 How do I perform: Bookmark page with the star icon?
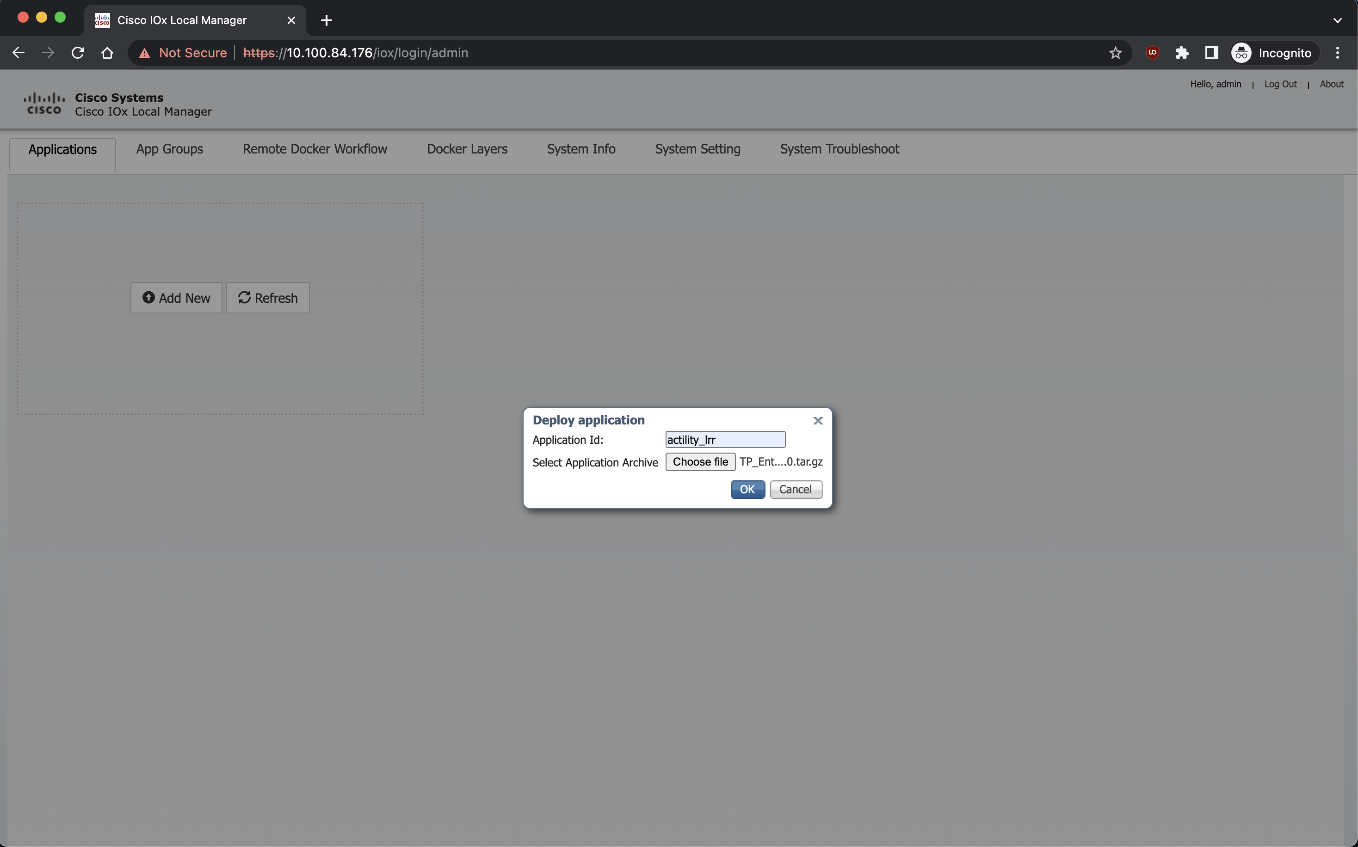pyautogui.click(x=1115, y=53)
